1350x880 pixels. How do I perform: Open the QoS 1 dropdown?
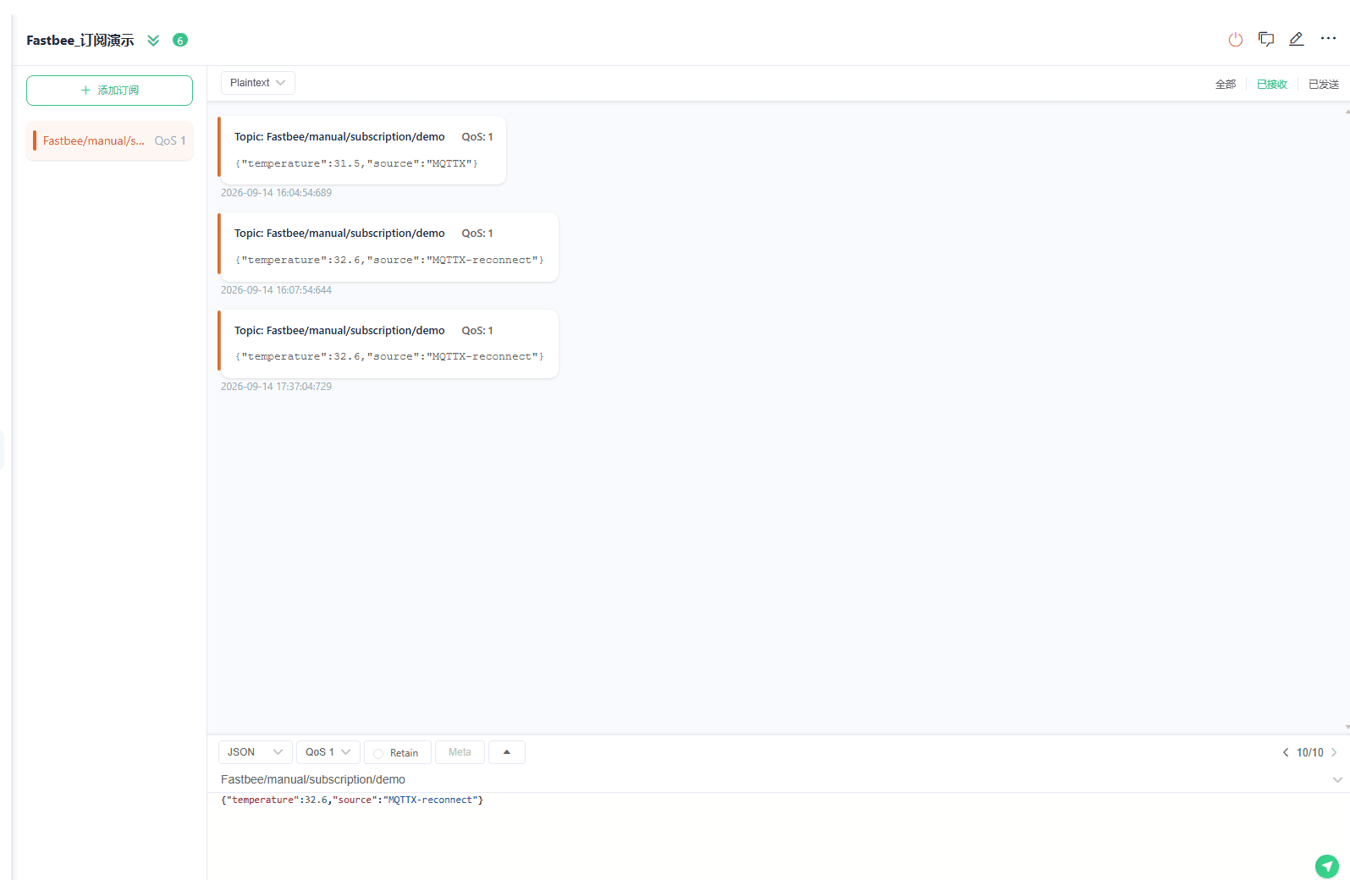click(x=328, y=752)
